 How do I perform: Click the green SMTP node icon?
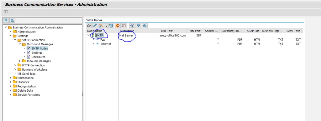point(93,35)
